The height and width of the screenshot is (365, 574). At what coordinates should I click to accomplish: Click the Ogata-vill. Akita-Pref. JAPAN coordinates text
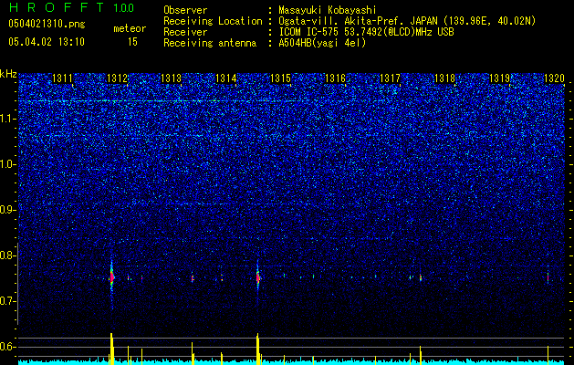point(407,21)
